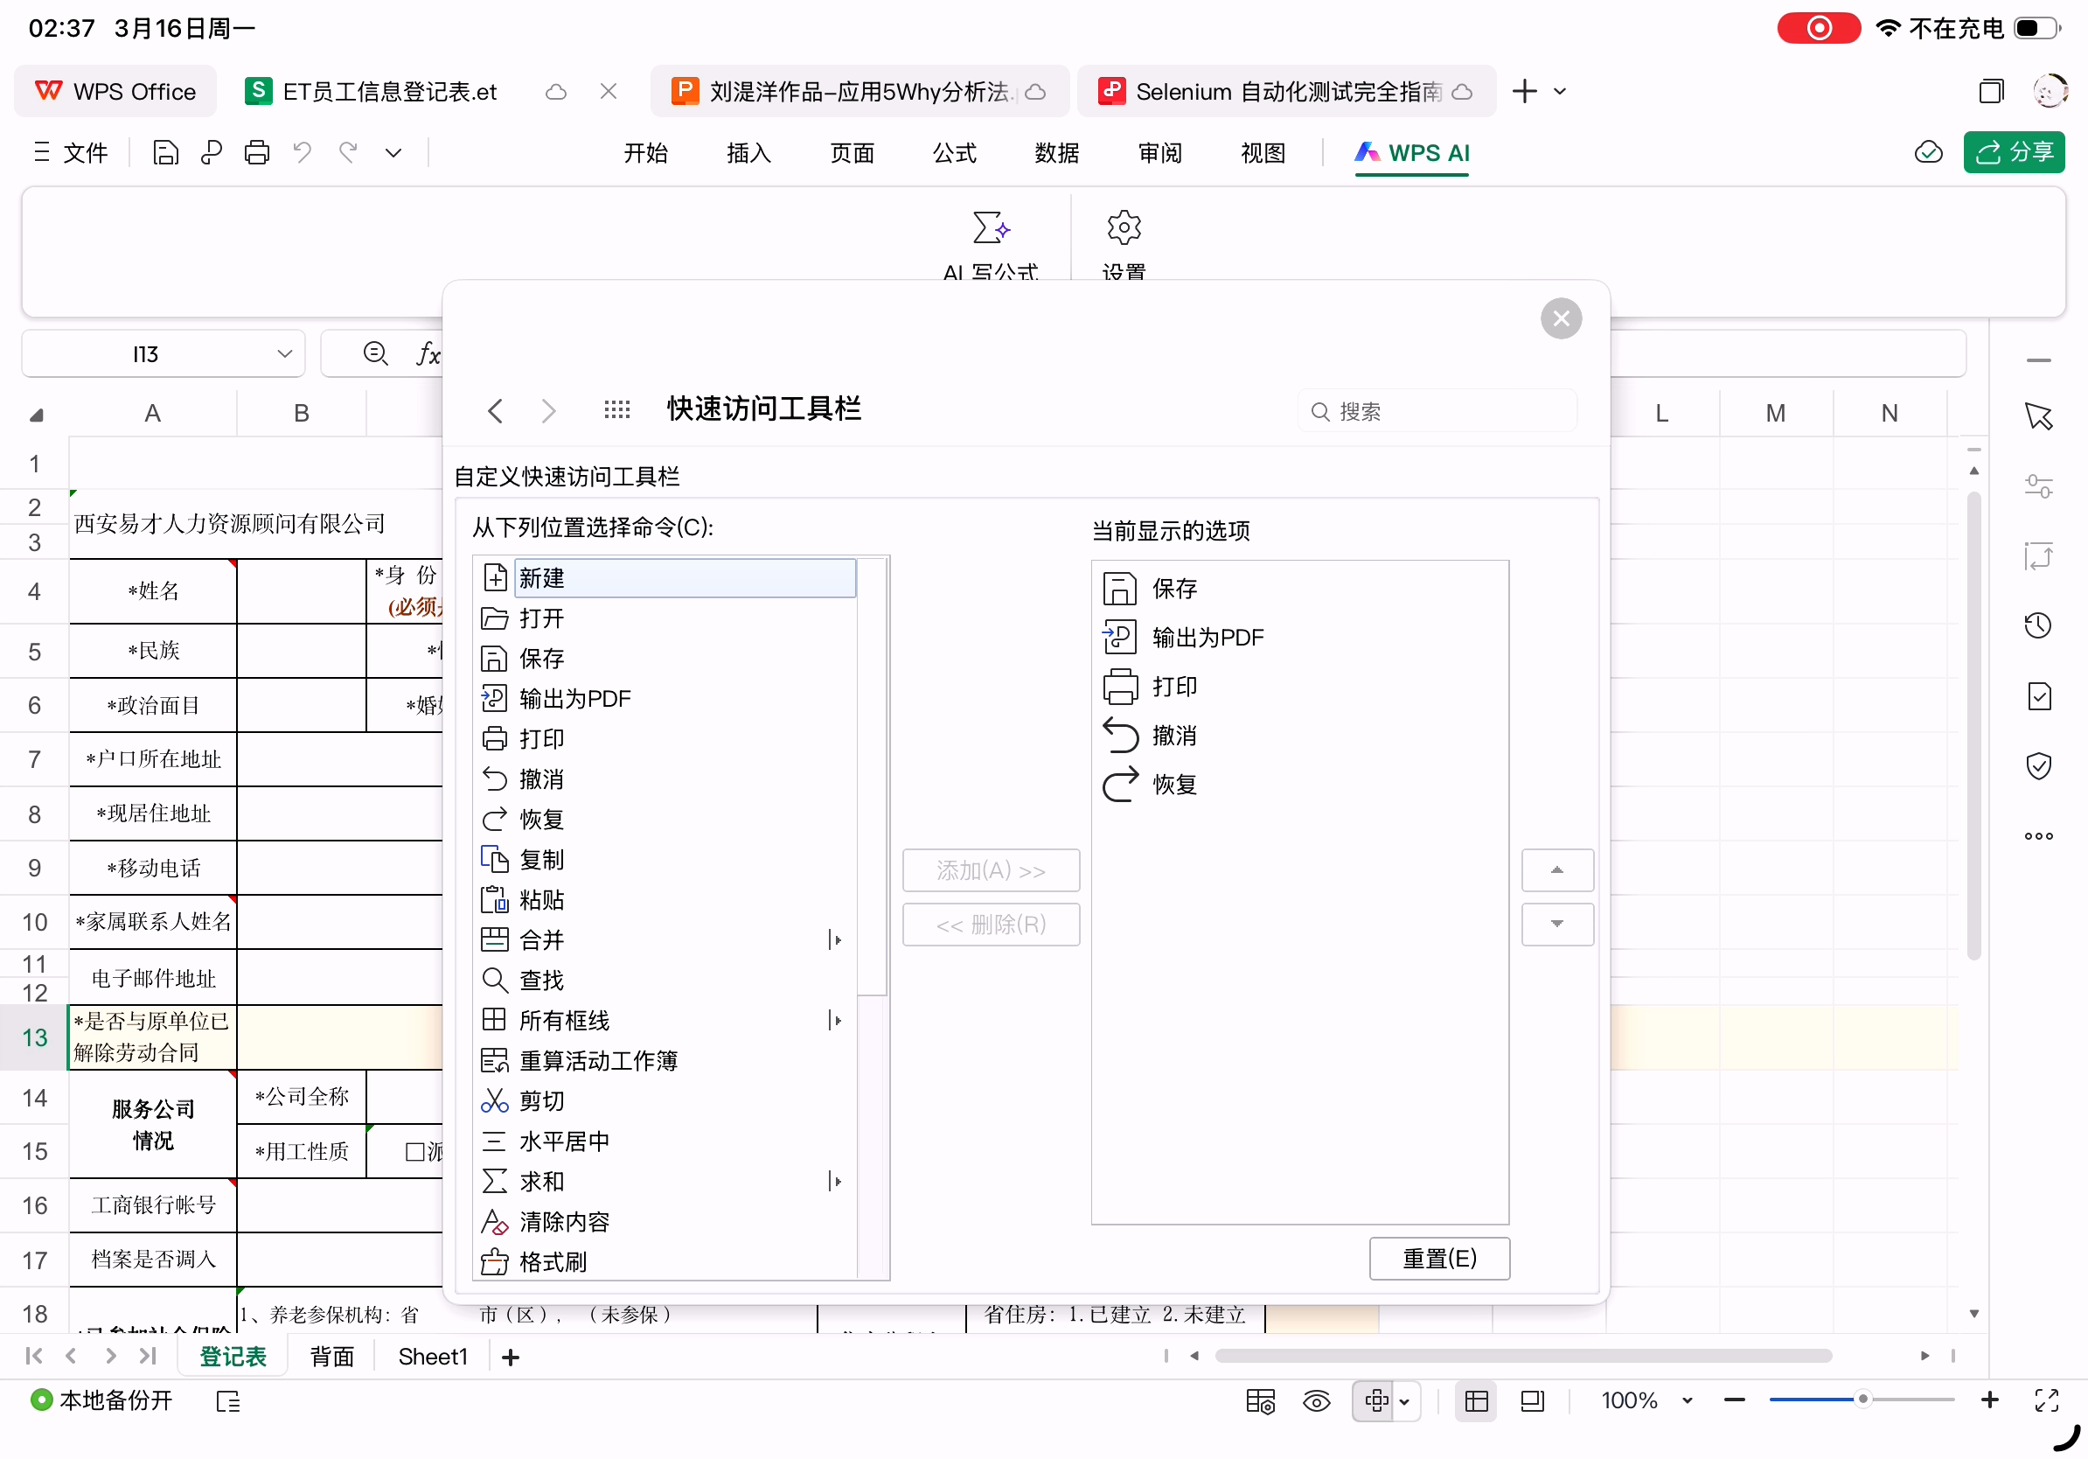Viewport: 2088px width, 1459px height.
Task: Click the zoom slider handle
Action: pyautogui.click(x=1862, y=1400)
